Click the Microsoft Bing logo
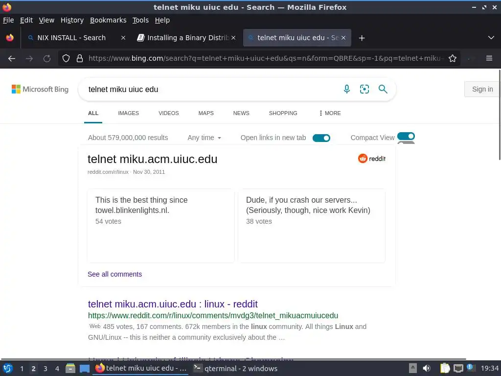 (x=40, y=89)
